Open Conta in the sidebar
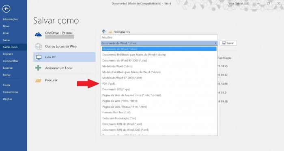The image size is (284, 151). point(6,85)
